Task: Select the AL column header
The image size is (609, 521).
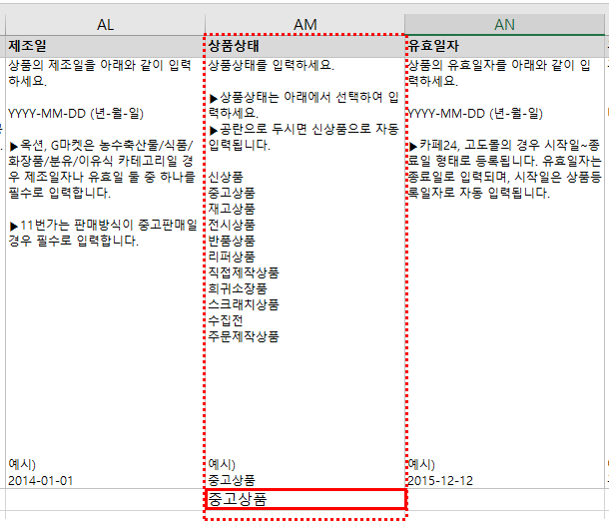Action: coord(103,24)
